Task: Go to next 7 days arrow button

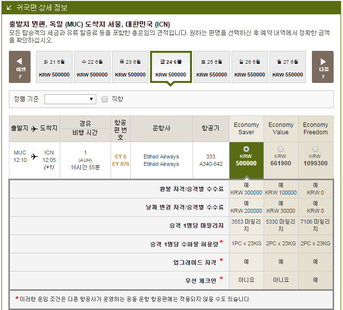Action: pyautogui.click(x=323, y=67)
